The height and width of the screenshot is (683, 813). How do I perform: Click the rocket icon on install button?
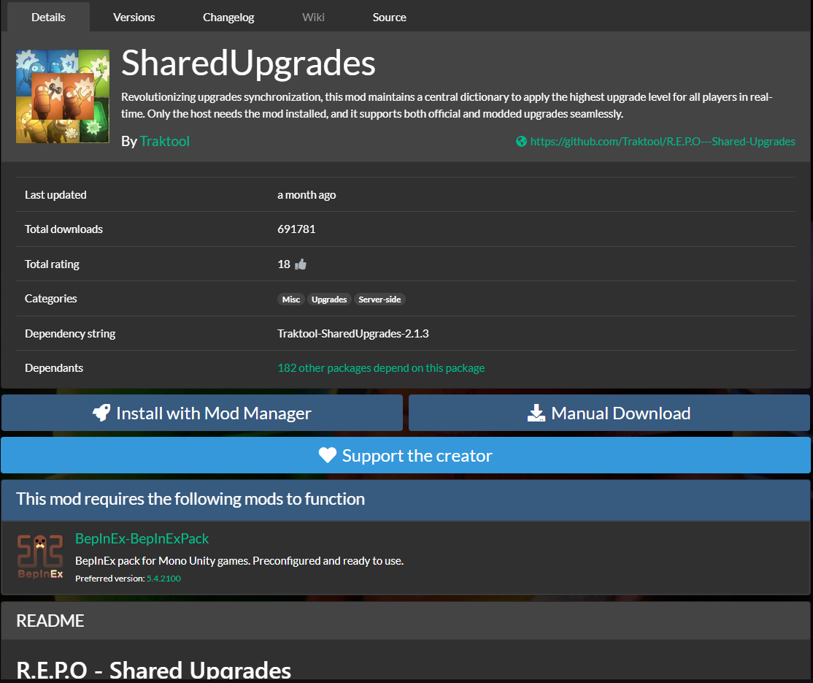[x=101, y=413]
